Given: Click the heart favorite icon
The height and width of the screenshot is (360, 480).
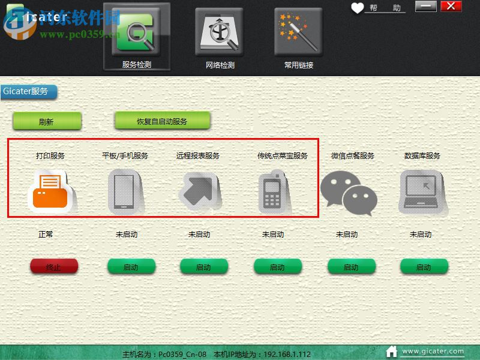Looking at the screenshot, I should [358, 8].
